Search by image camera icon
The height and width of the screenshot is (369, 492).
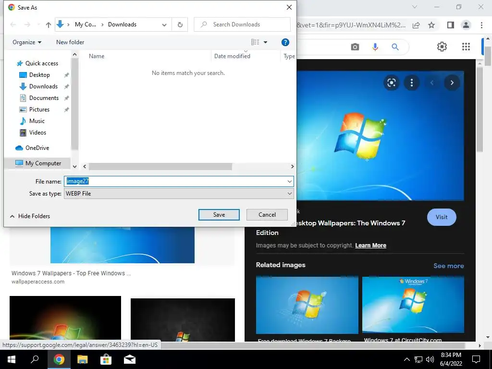click(355, 47)
